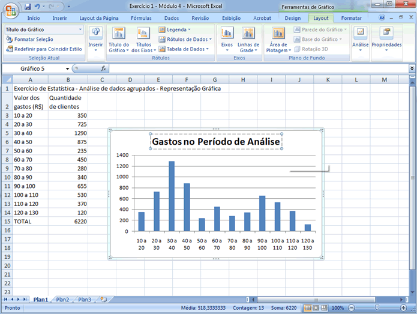417x314 pixels.
Task: Expand the chart element selector dropdown
Action: 80,29
